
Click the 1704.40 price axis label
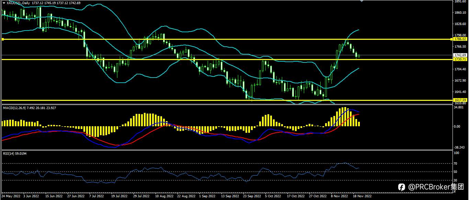pos(460,69)
